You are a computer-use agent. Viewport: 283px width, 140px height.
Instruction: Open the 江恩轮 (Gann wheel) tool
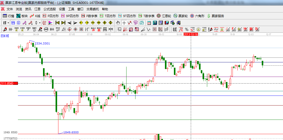(163, 16)
